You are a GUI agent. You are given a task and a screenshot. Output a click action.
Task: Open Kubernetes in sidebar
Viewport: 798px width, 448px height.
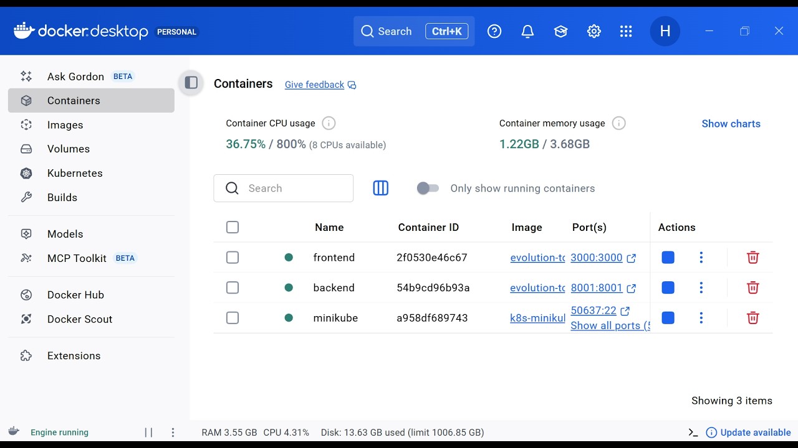(91, 174)
